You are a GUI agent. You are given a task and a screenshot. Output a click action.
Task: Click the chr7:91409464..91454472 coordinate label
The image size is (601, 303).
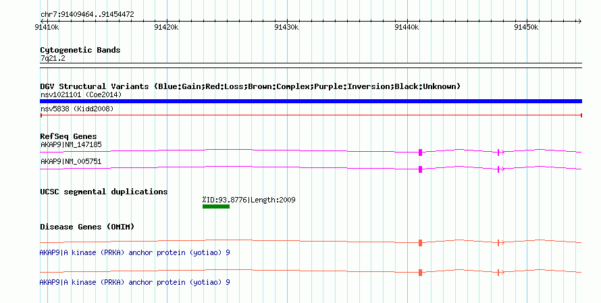87,15
